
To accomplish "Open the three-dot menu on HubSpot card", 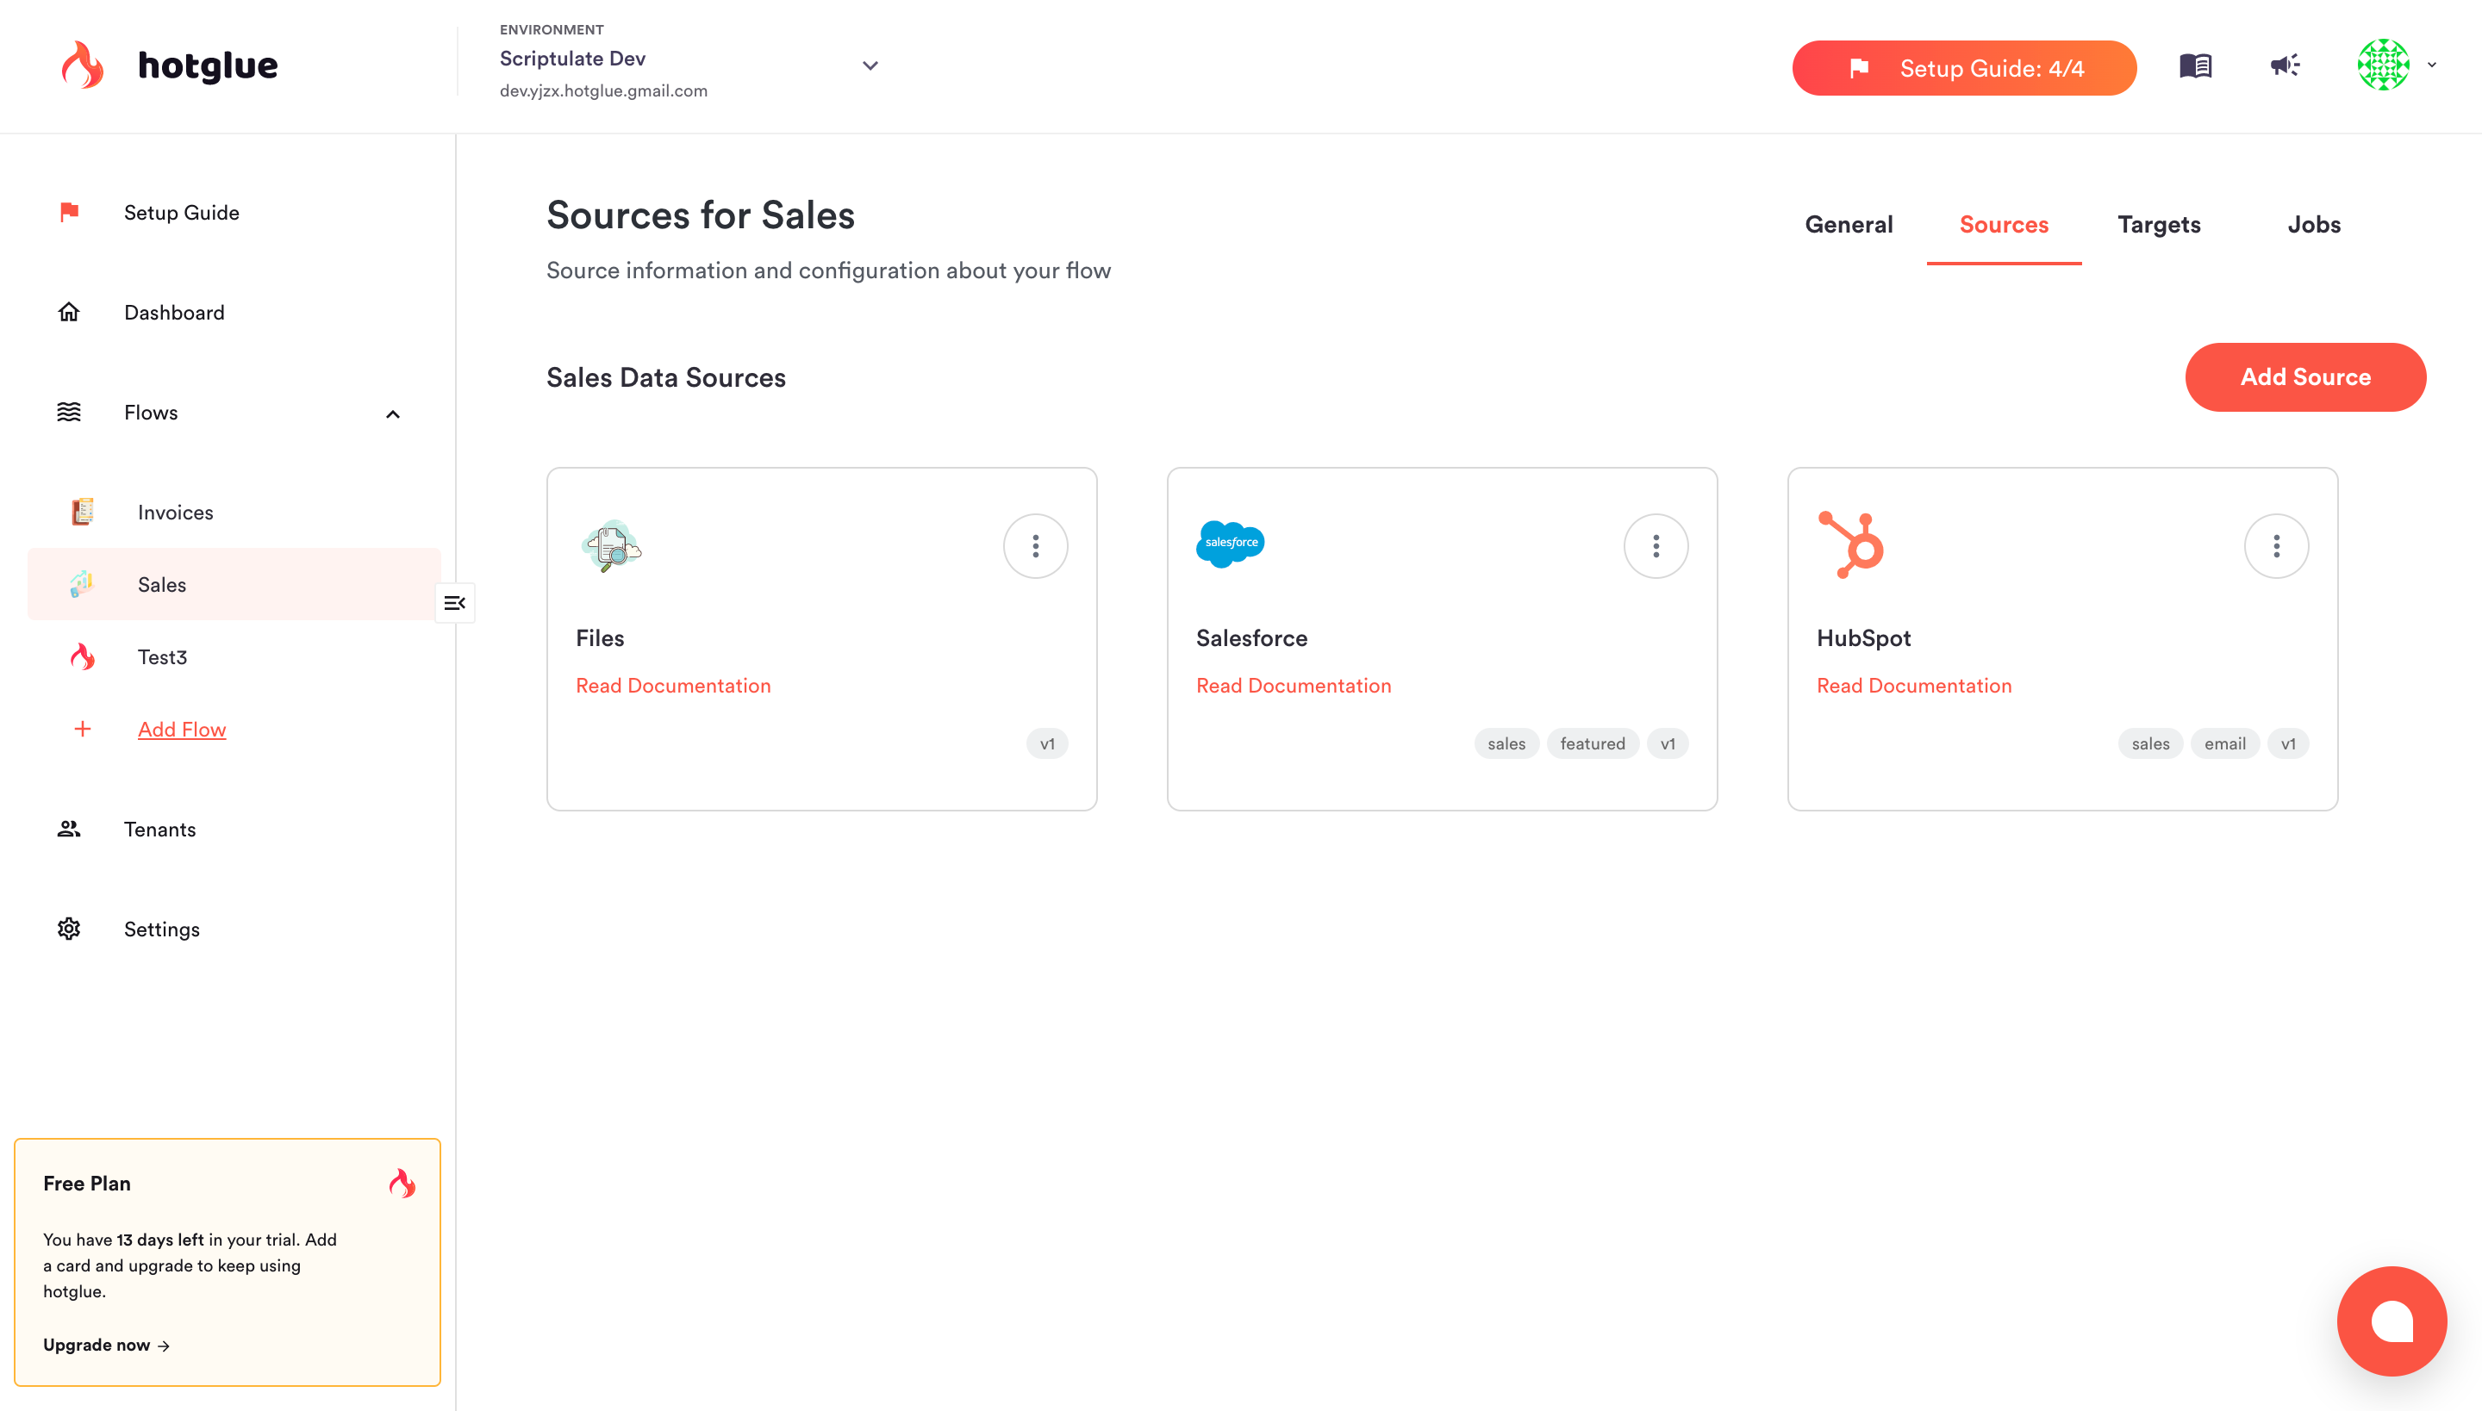I will pos(2275,546).
